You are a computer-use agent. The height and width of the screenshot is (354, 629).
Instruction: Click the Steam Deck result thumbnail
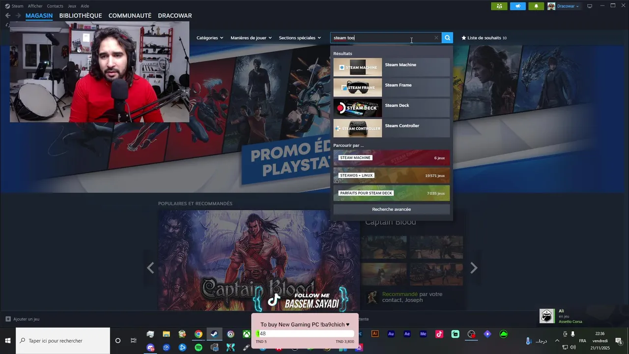[357, 108]
